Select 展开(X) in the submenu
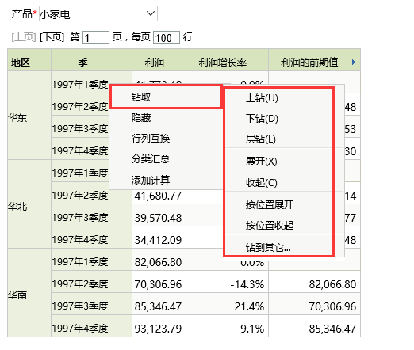The image size is (414, 350). [x=279, y=161]
